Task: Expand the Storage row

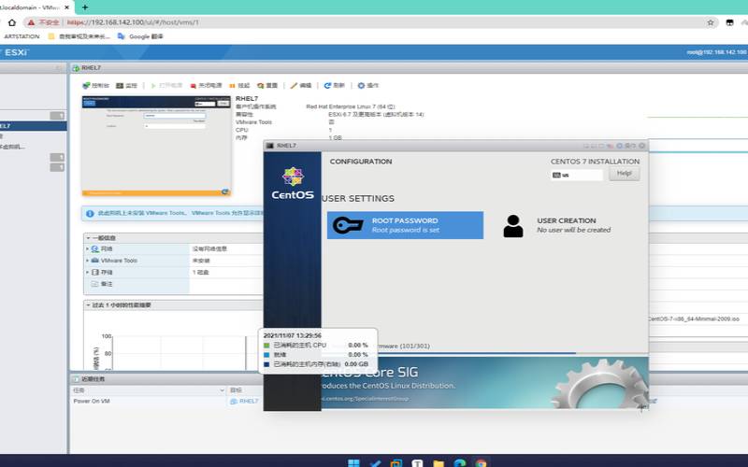Action: coord(87,272)
